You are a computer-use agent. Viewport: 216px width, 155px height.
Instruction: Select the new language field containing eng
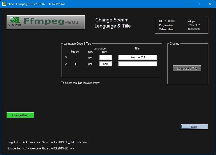pos(105,64)
